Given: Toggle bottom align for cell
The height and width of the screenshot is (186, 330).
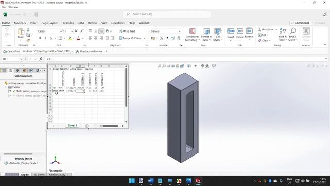Looking at the screenshot, I should (x=101, y=31).
